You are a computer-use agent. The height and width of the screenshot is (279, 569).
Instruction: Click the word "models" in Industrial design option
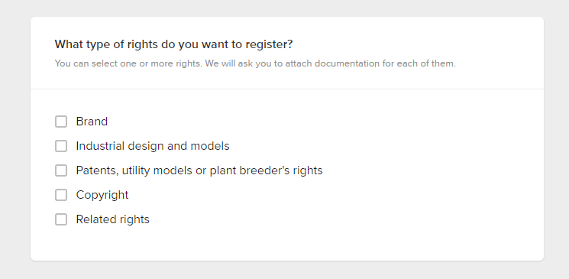point(210,146)
